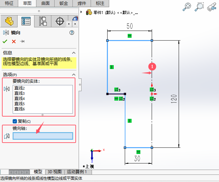Click the 镜向 mirror title icon
Screen dimensions: 219x182
(6, 33)
